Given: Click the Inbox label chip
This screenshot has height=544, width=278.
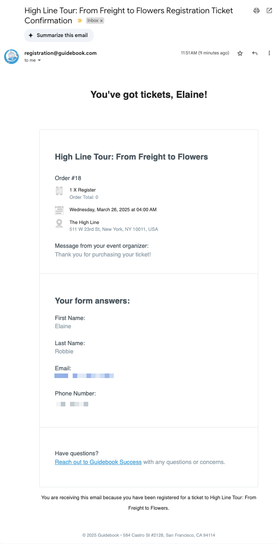Looking at the screenshot, I should 95,21.
